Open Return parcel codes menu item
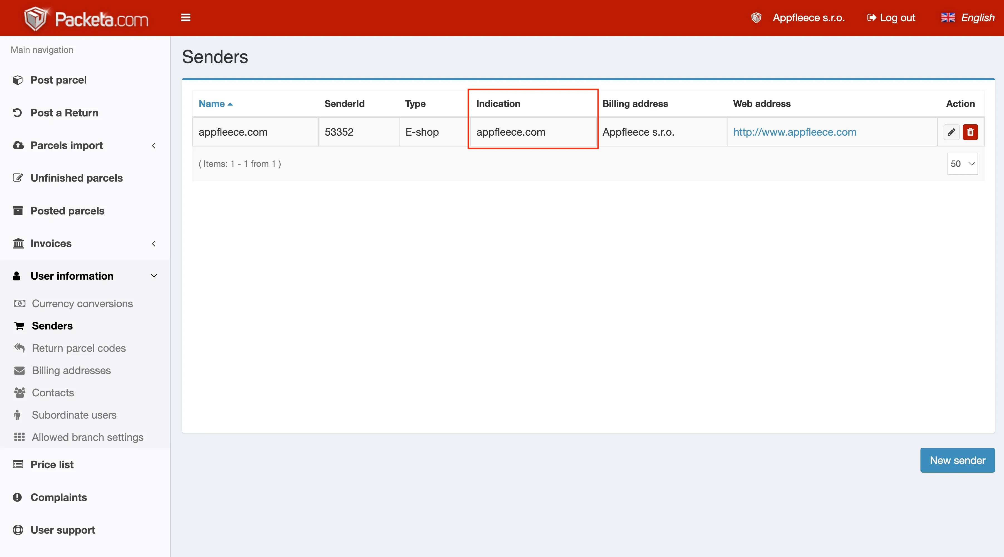The width and height of the screenshot is (1004, 557). 79,348
